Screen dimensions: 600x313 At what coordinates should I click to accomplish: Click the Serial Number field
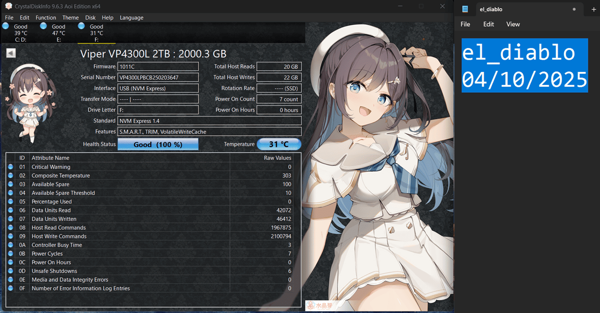158,77
